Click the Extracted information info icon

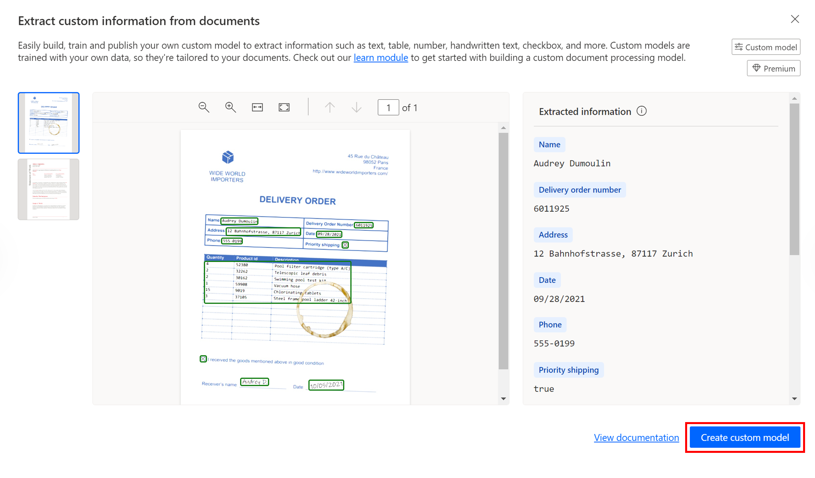[641, 111]
